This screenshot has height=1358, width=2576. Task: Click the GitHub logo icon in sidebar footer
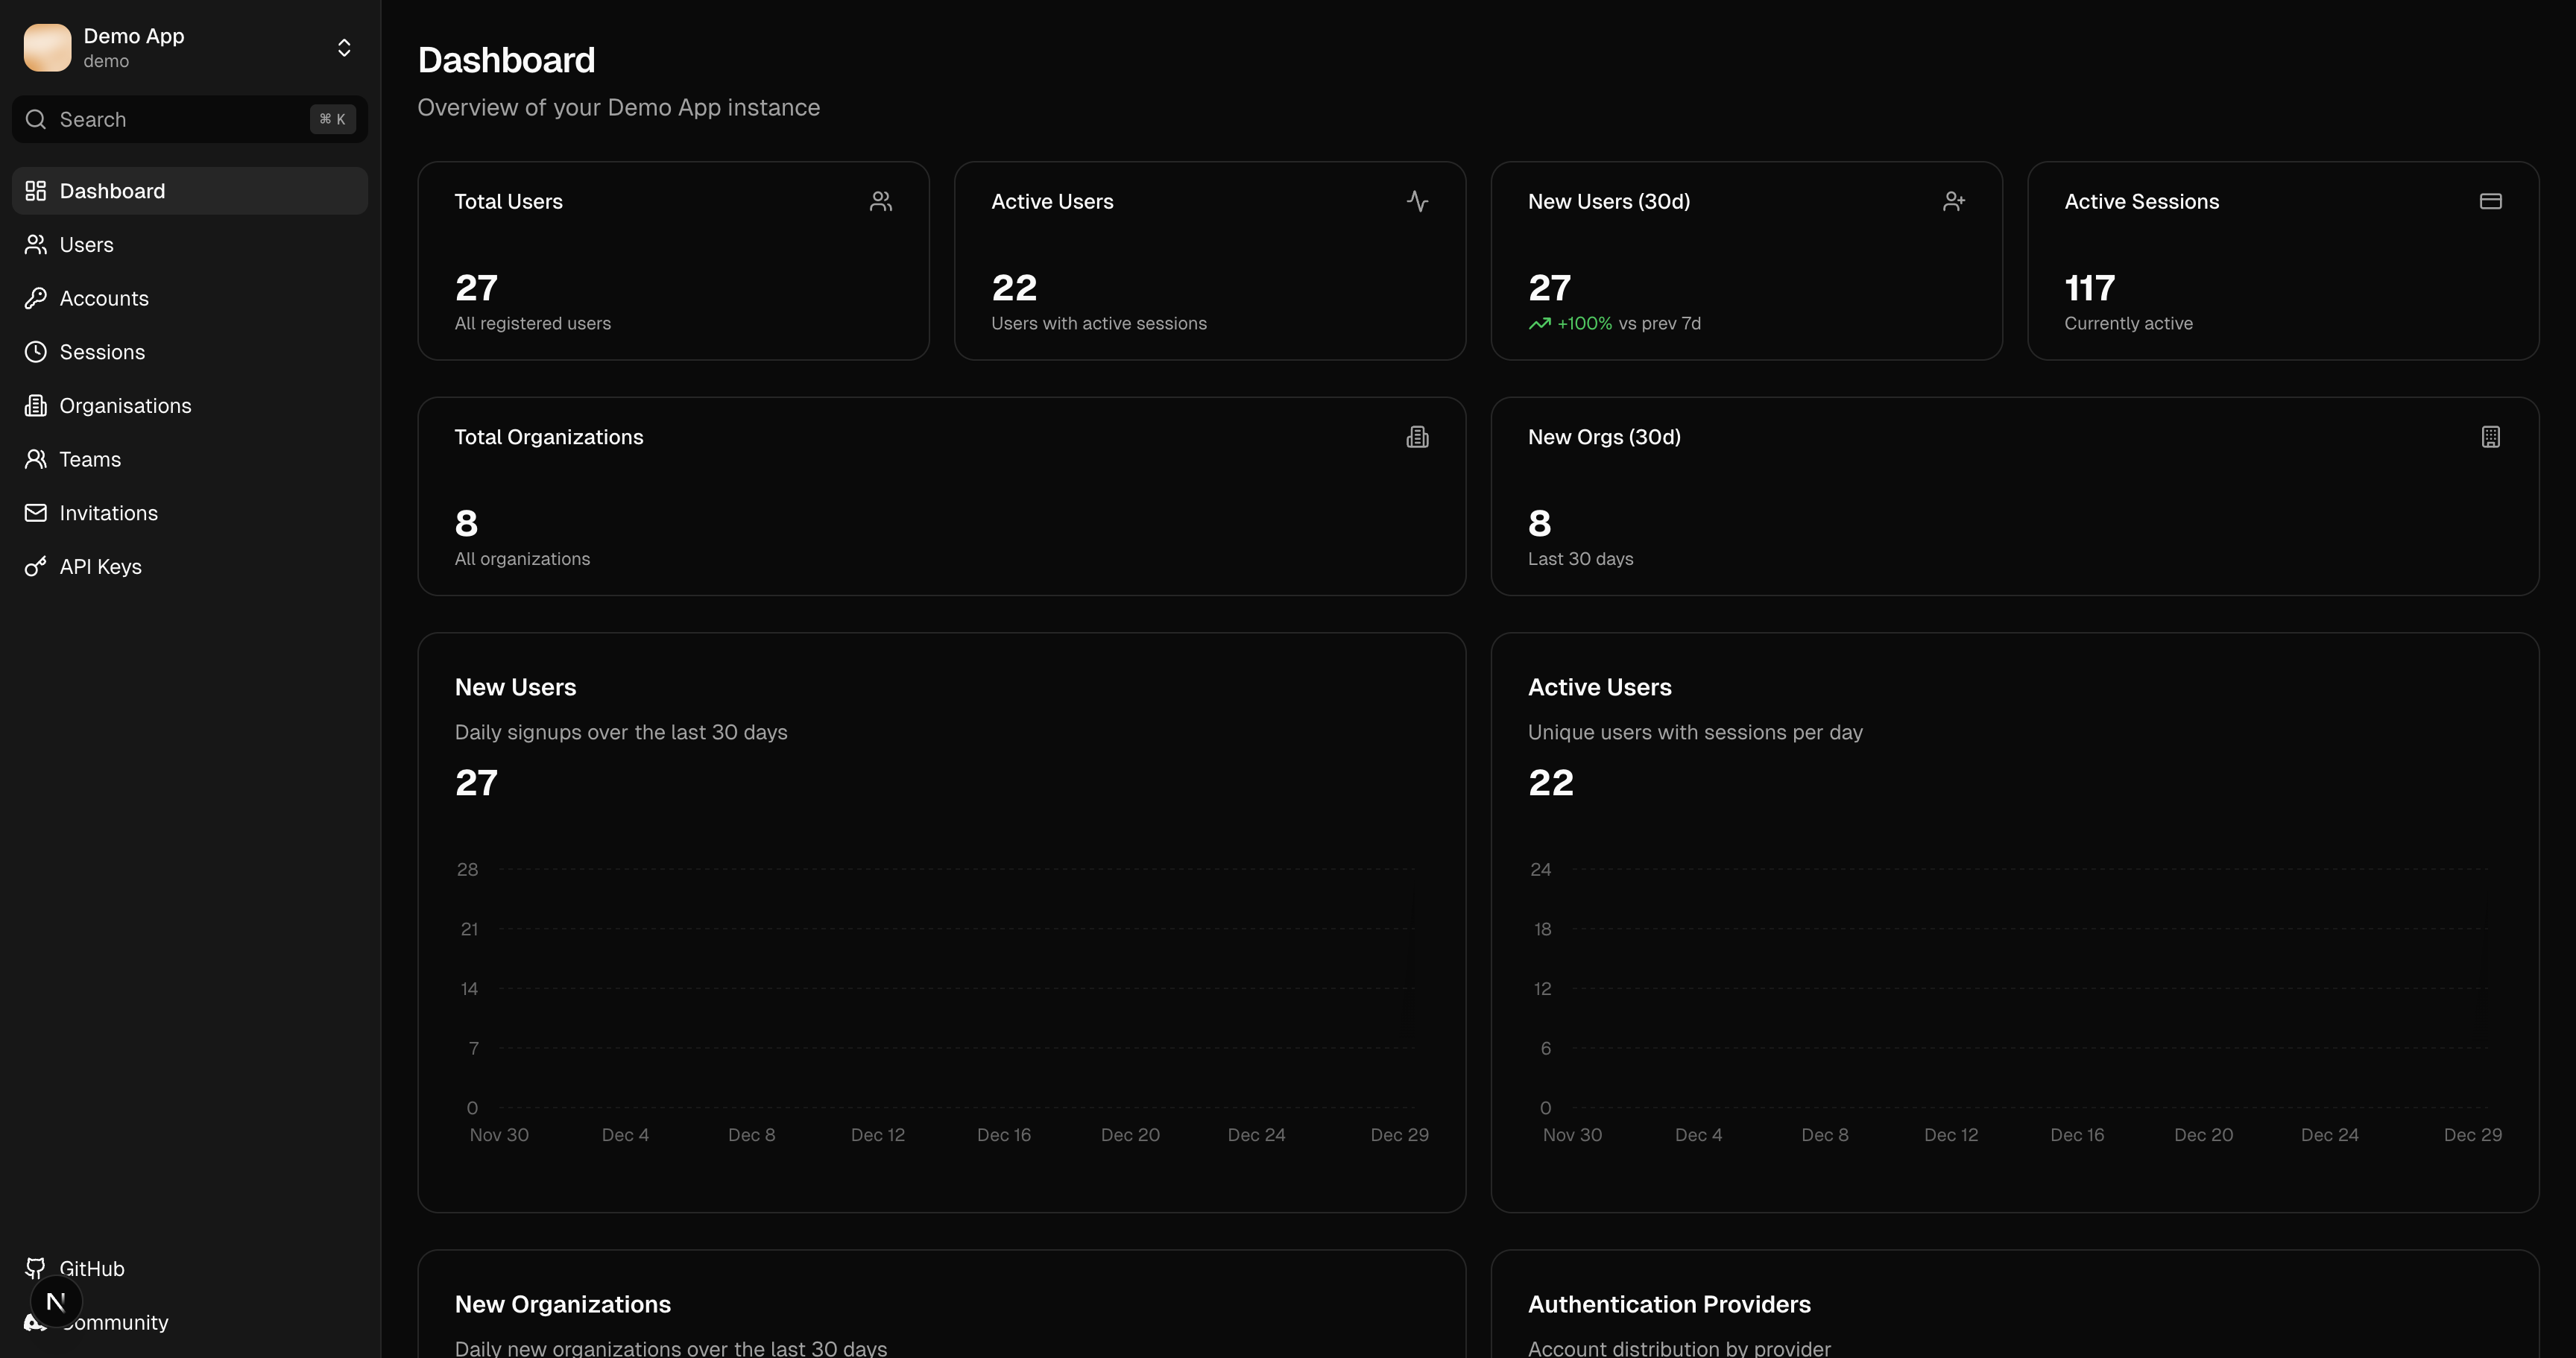click(35, 1268)
